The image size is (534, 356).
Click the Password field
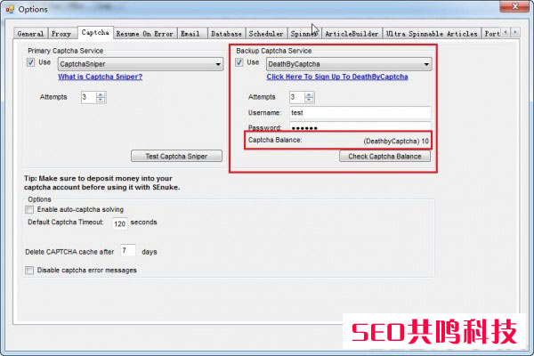click(x=360, y=126)
